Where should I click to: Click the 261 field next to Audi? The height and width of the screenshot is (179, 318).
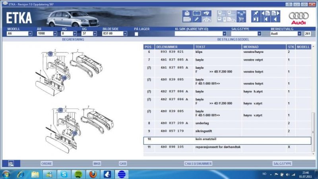point(307,34)
